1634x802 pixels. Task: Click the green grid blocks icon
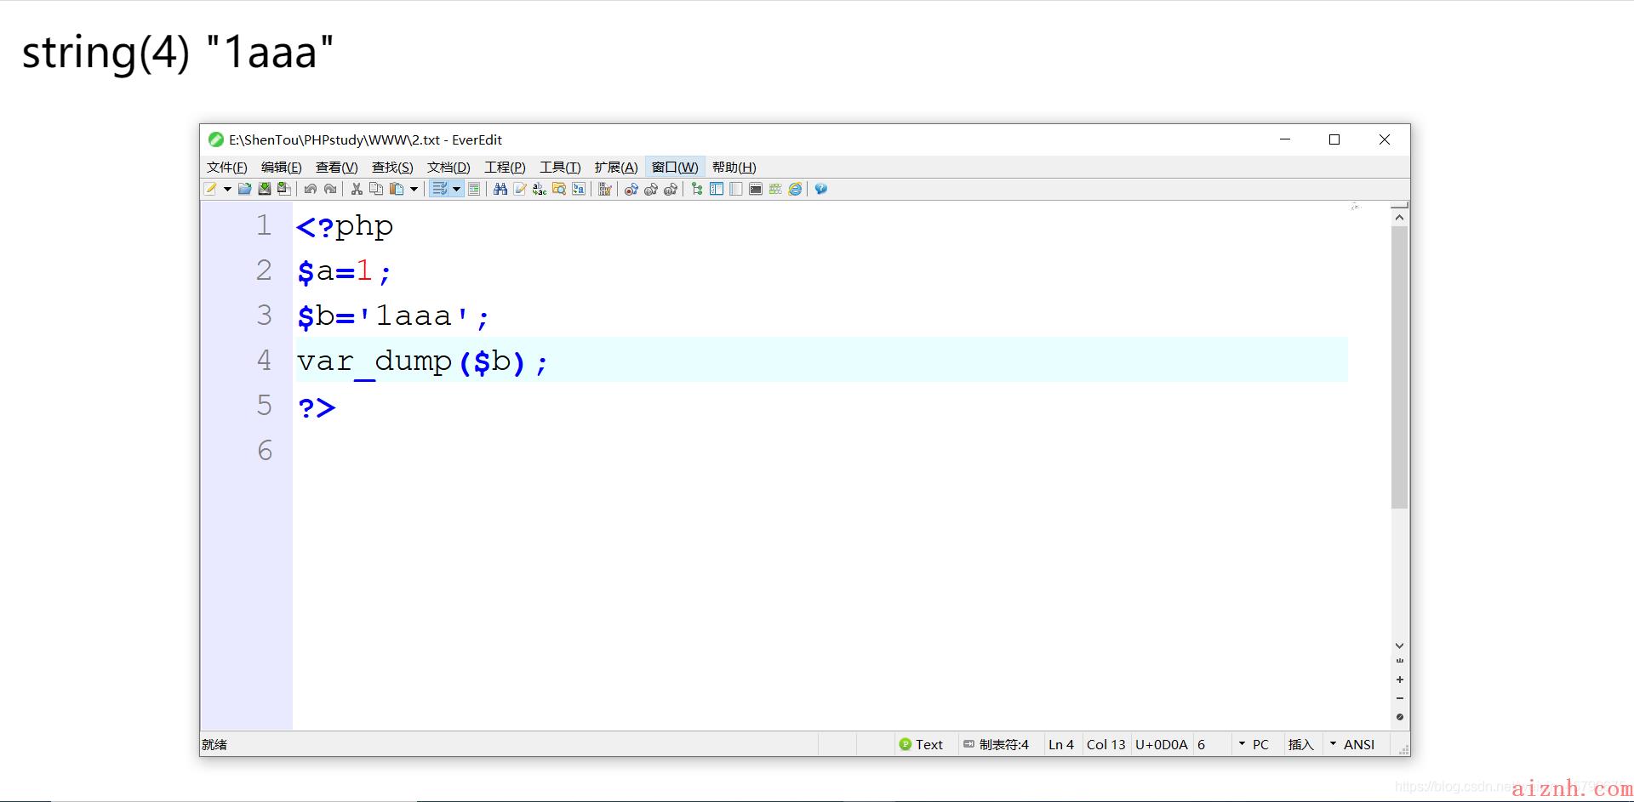(x=775, y=189)
